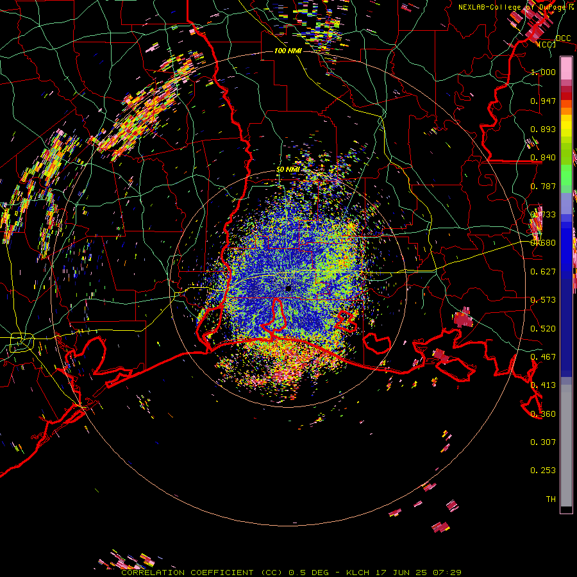Click the 0.573 scale value
Image resolution: width=577 pixels, height=577 pixels.
(543, 300)
